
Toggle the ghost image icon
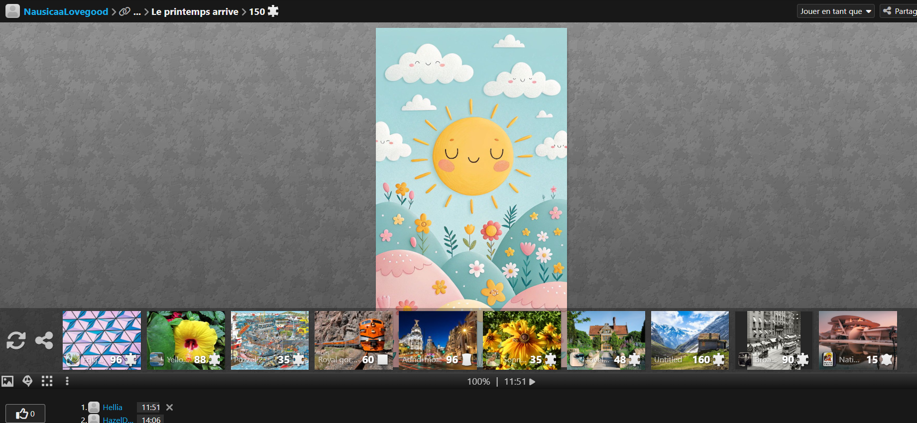coord(27,381)
